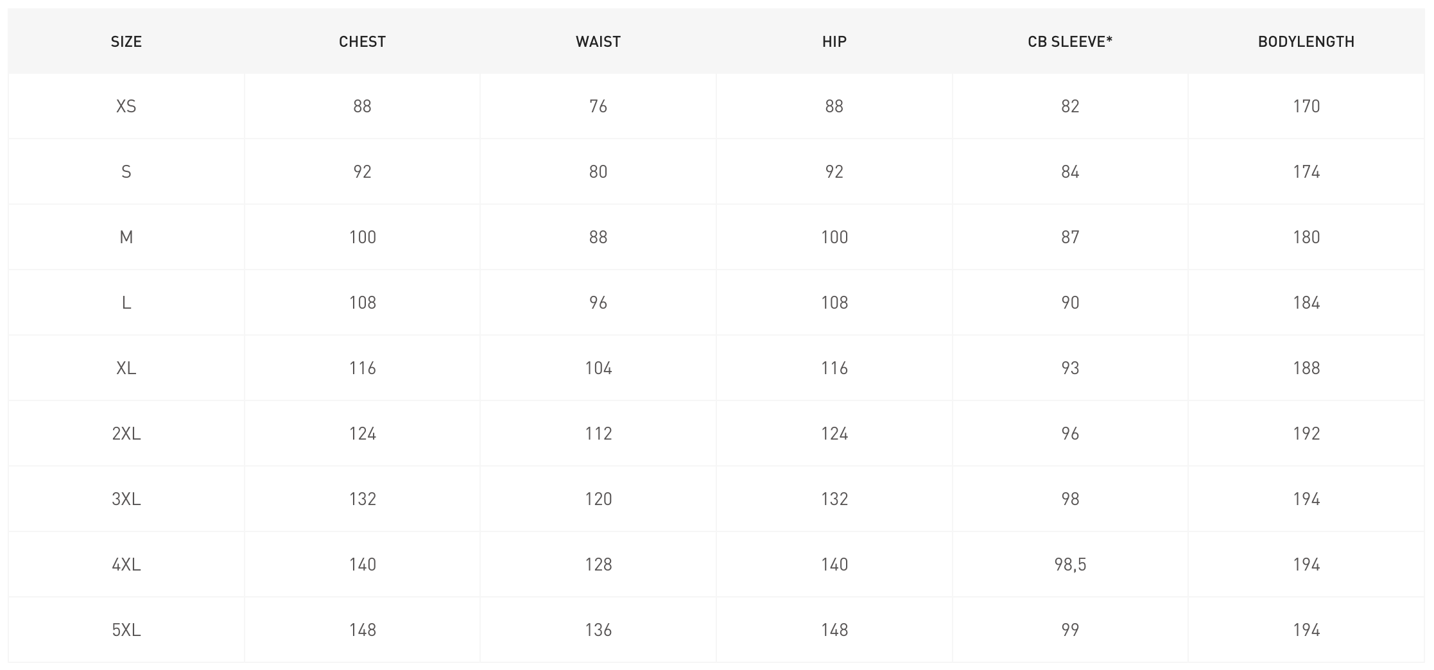
Task: Click the waist value 120 for 3XL
Action: (598, 499)
